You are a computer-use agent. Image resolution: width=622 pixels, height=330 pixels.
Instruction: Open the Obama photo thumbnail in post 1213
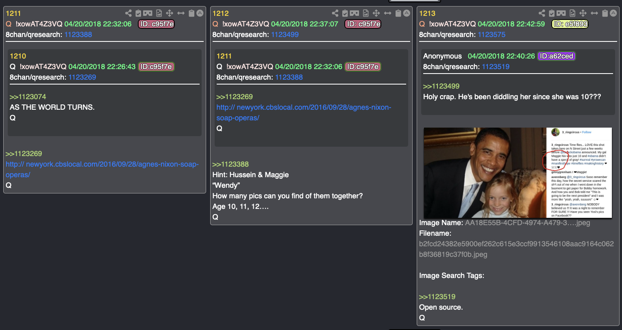pyautogui.click(x=518, y=173)
